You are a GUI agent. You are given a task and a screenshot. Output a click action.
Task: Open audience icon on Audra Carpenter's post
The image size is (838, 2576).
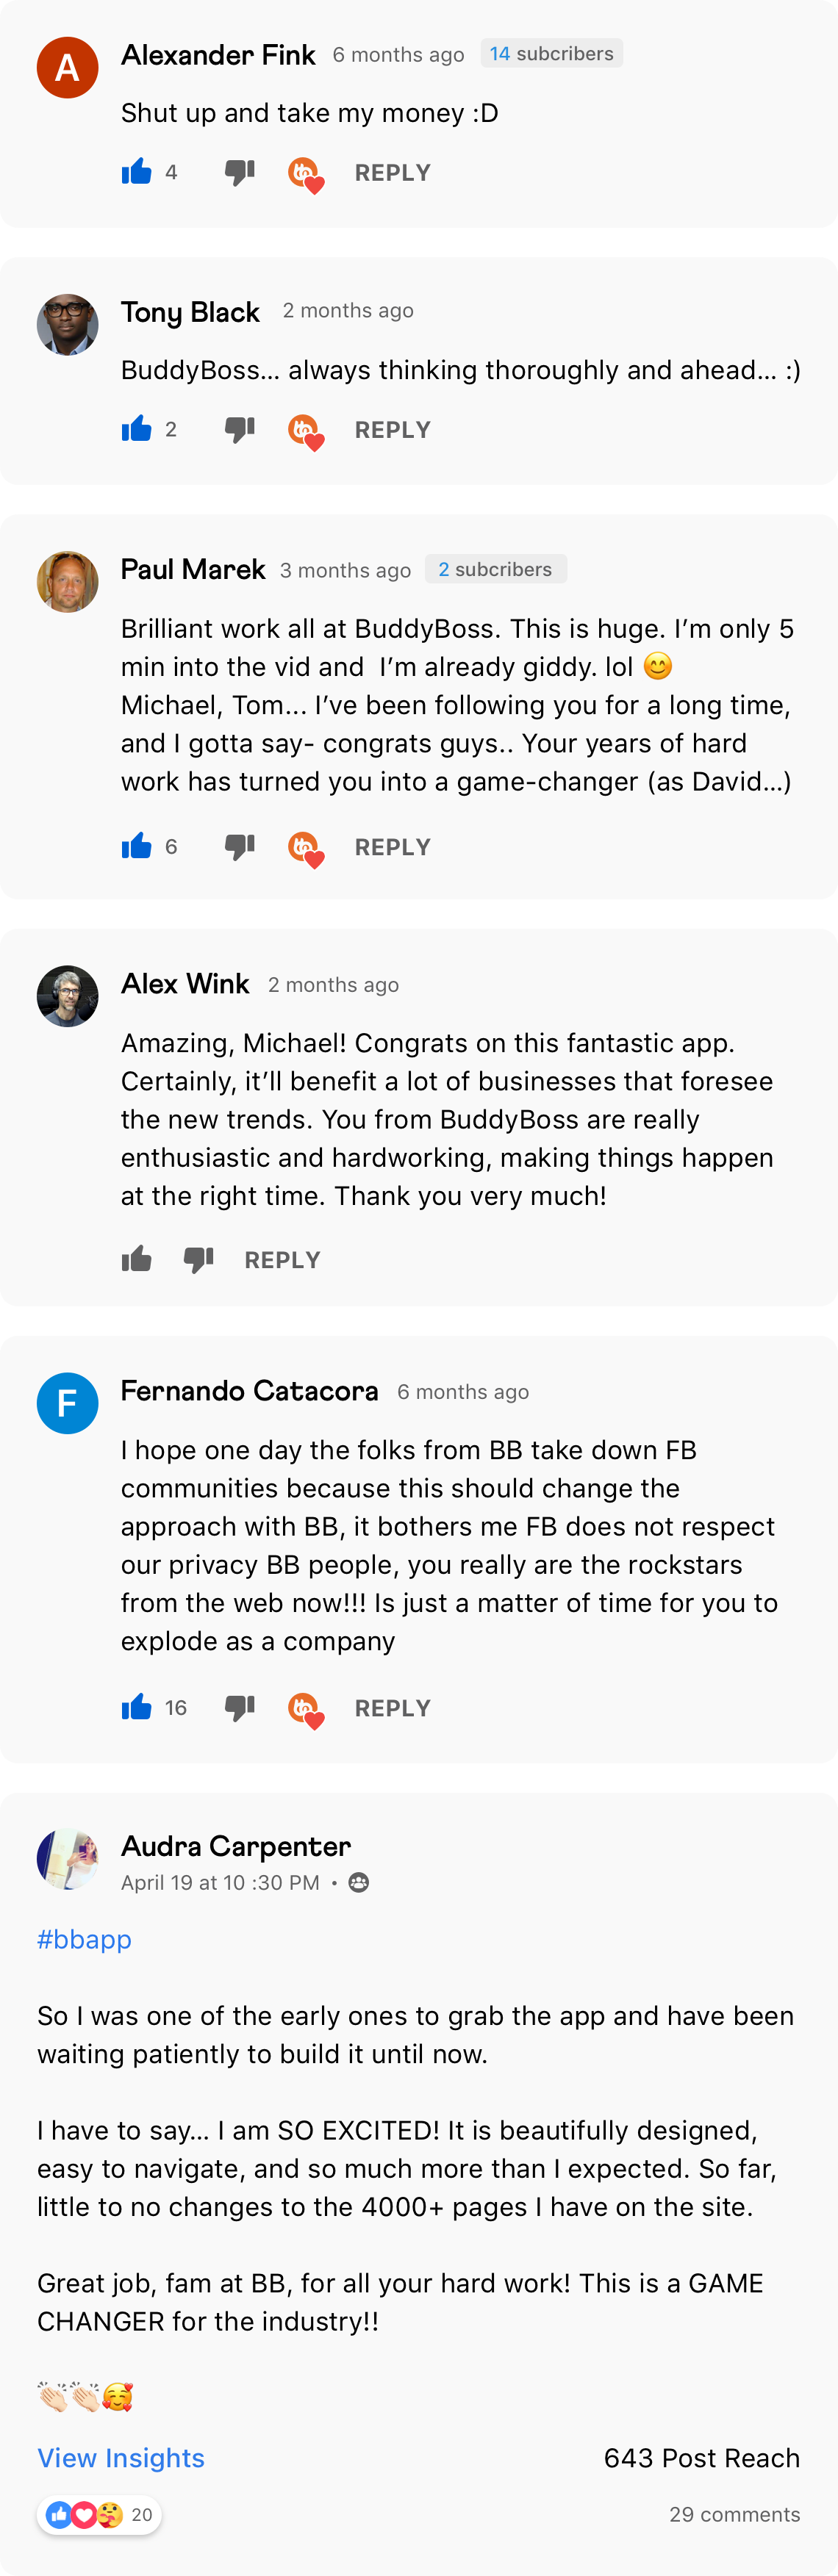(x=359, y=1883)
